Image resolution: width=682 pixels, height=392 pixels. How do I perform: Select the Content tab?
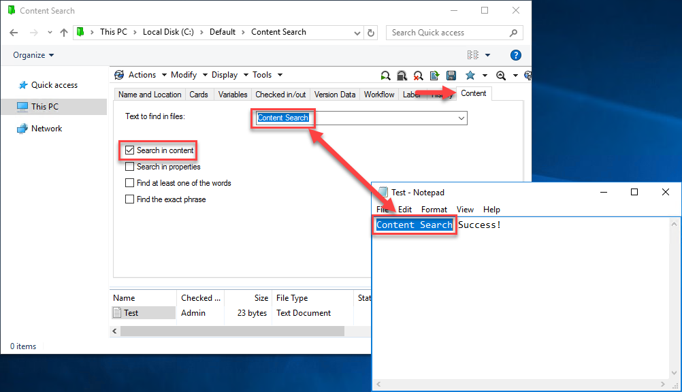coord(474,93)
